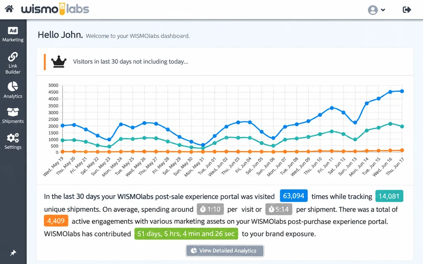Click blue data point for Fri, Jun 11
Image resolution: width=423 pixels, height=264 pixels.
332,108
